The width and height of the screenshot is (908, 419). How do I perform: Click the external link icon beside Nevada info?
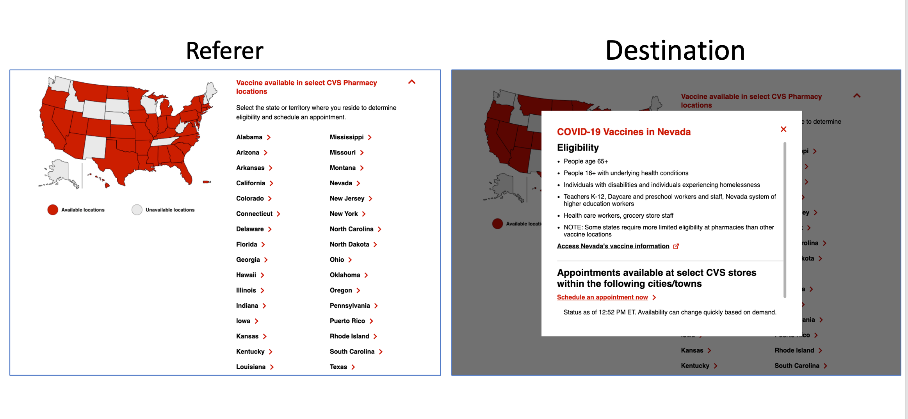click(676, 246)
